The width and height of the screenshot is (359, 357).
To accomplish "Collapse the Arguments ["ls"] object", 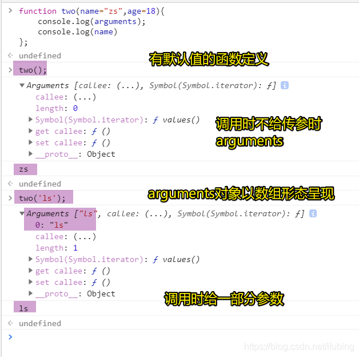I will click(22, 213).
